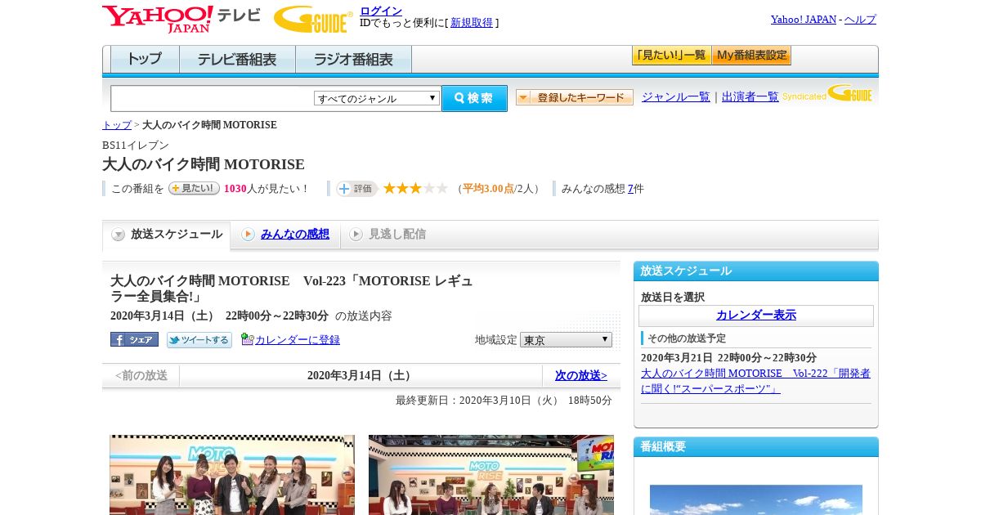Click the BS11イレブン channel text
This screenshot has height=515, width=981.
click(136, 145)
